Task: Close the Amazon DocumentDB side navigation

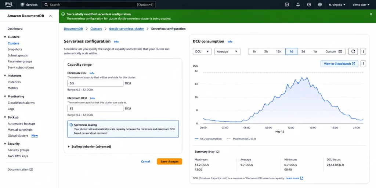Action: 50,16
